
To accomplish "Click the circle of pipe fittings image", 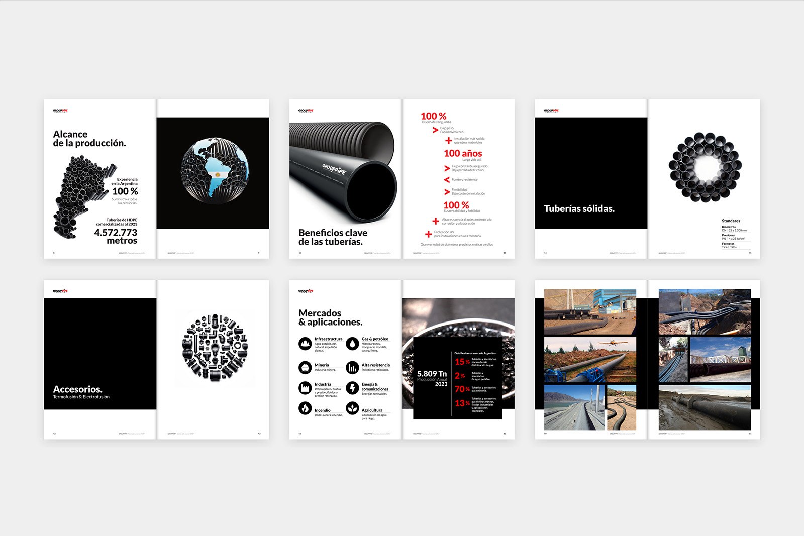I will coord(215,347).
